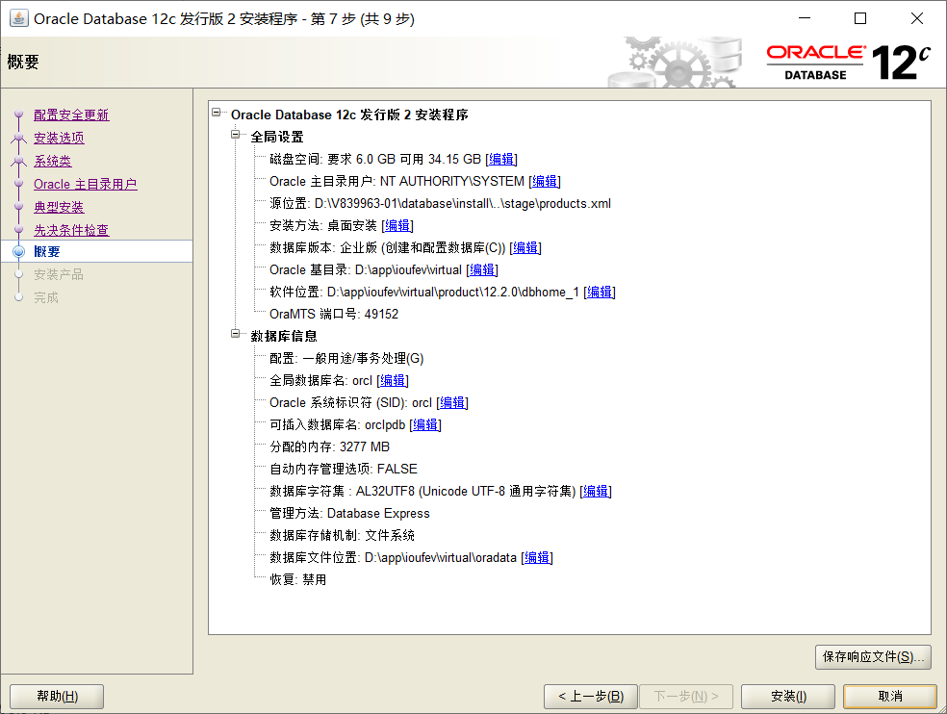Edit the 全局数据库名 orcl

[393, 380]
